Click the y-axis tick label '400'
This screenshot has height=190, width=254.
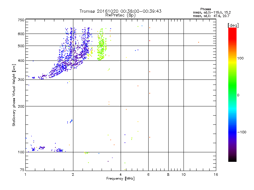coord(21,61)
